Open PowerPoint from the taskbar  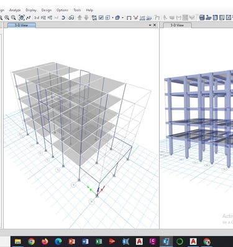click(x=71, y=241)
